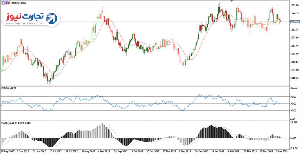302x154 pixels.
Task: Click the chart shift triangle marker at top
Action: coord(232,1)
